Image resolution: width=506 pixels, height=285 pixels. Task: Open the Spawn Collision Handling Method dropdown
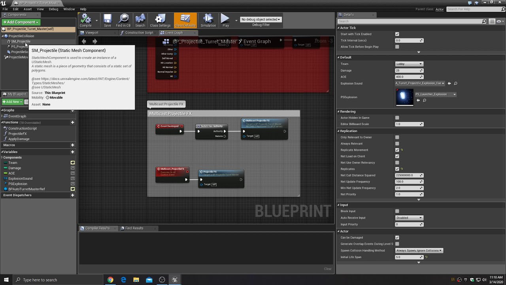coord(419,251)
